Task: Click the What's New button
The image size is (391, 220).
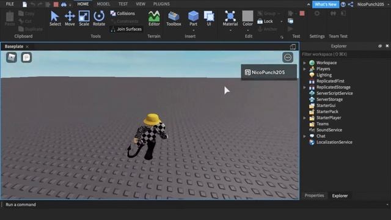Action: coord(326,4)
